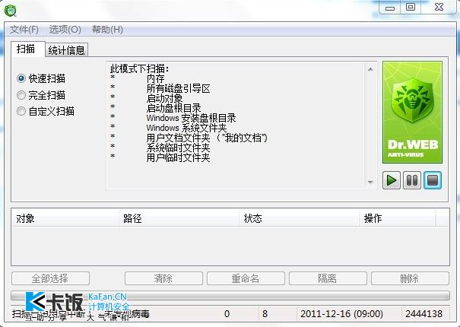Click the 重命名 button
The image size is (460, 327).
[246, 278]
